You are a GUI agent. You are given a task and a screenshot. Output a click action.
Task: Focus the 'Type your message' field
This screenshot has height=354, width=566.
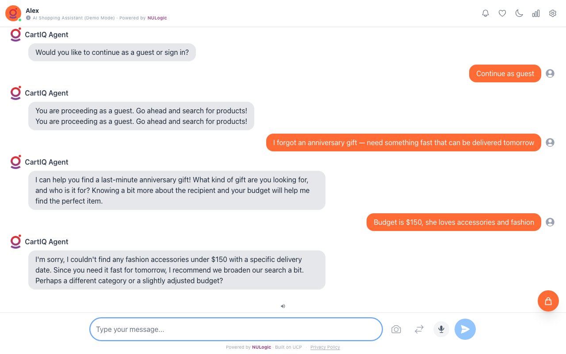pos(236,329)
